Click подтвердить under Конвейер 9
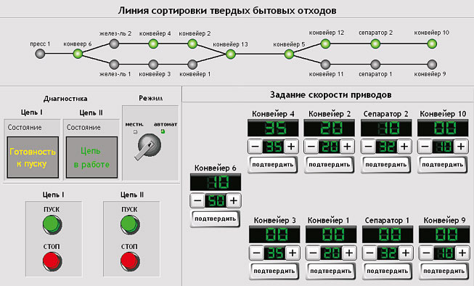 tap(444, 271)
